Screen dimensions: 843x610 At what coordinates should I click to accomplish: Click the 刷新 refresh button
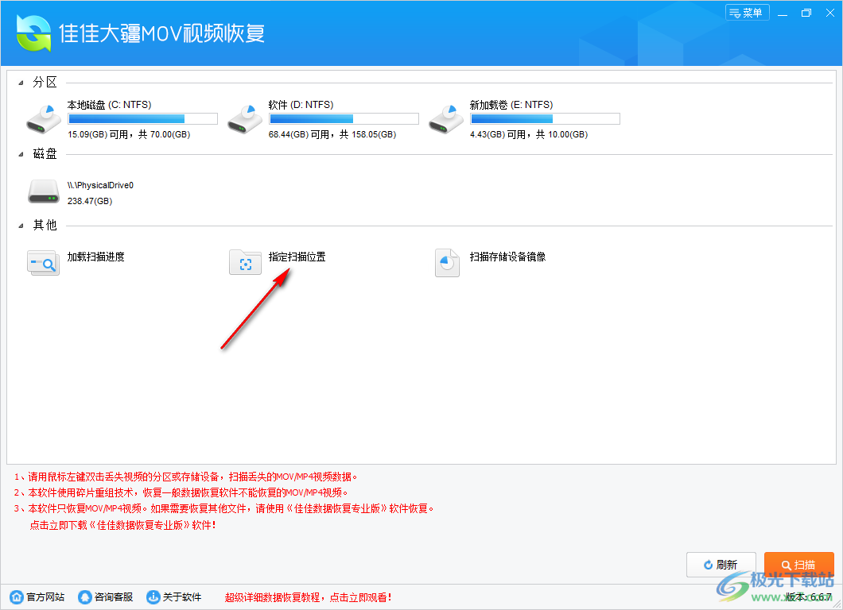[721, 564]
